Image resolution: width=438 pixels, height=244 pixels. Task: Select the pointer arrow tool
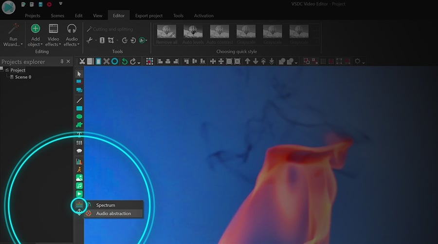pyautogui.click(x=79, y=74)
